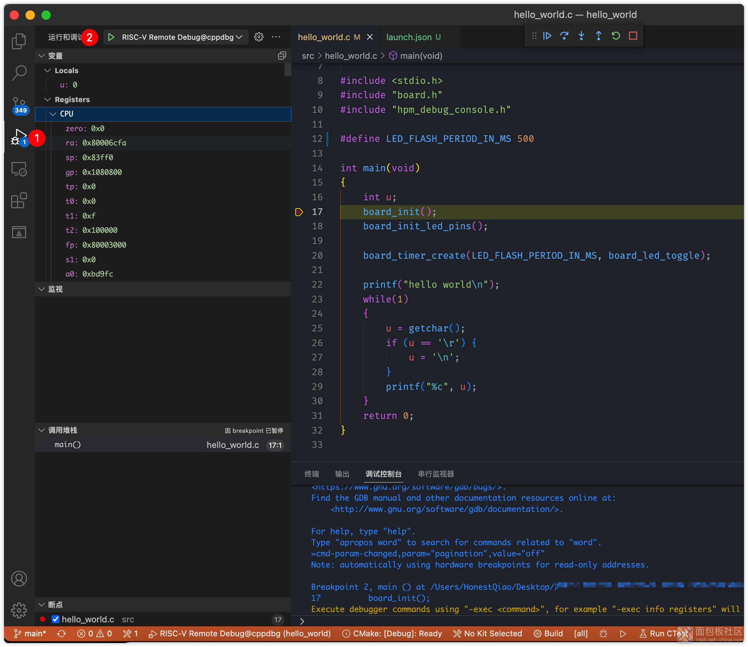Toggle the hello_world.c breakpoint checkbox
748x647 pixels.
56,619
